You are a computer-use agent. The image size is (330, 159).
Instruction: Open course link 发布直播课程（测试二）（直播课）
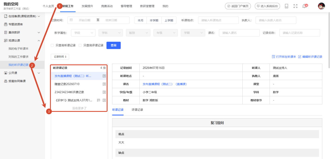tap(165, 84)
